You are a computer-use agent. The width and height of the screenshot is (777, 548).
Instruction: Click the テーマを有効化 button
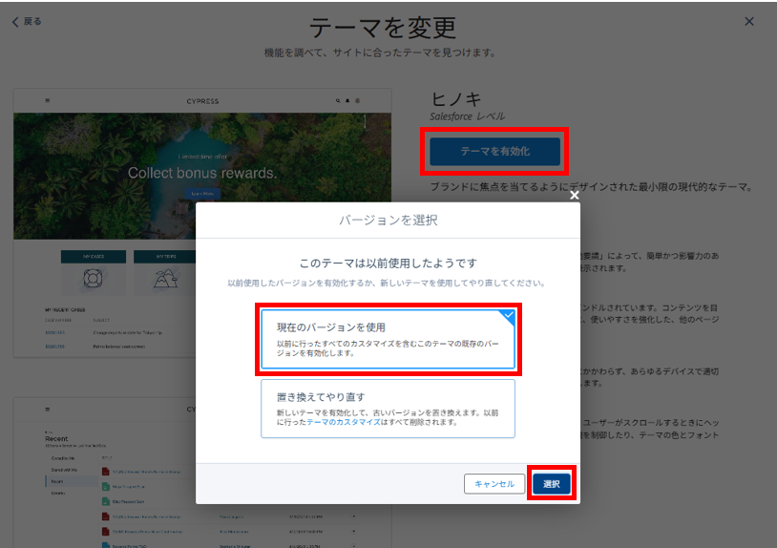(493, 151)
